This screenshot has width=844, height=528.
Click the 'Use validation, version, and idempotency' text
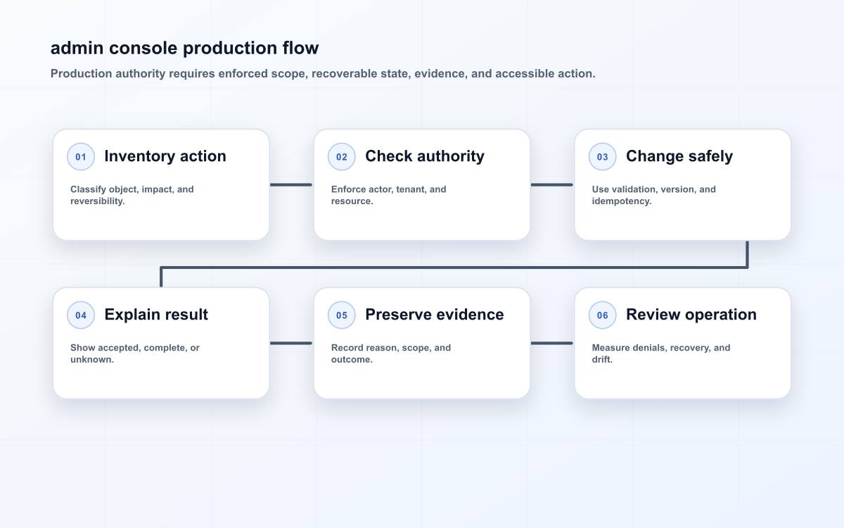point(654,195)
